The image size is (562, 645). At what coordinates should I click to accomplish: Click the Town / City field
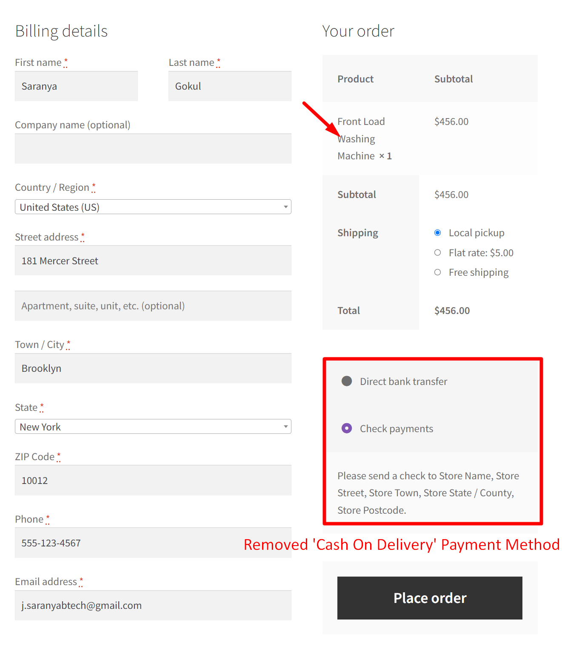point(153,368)
